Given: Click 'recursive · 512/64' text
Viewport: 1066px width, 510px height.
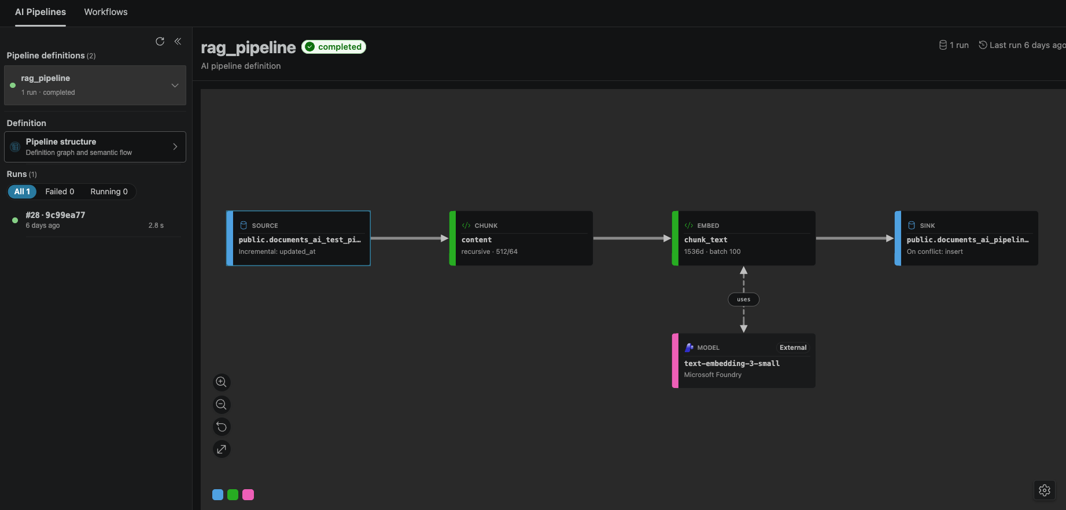Looking at the screenshot, I should pyautogui.click(x=489, y=252).
